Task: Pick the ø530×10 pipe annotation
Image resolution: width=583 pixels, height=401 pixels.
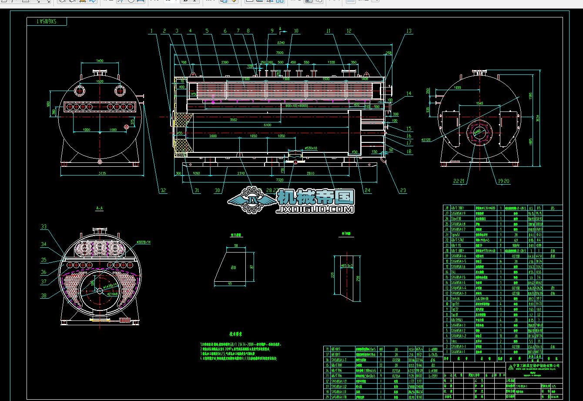Action: 311,148
